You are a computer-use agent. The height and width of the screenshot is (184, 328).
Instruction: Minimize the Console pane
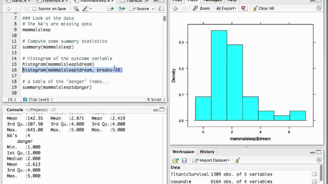[x=156, y=110]
